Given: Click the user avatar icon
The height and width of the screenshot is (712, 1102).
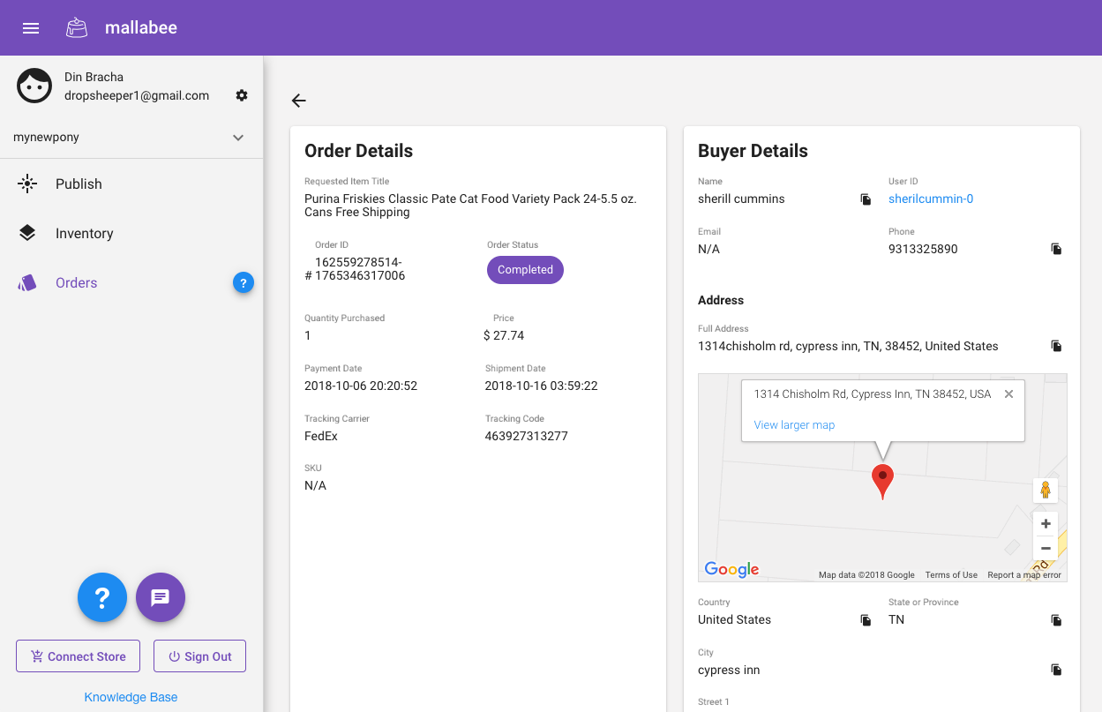Looking at the screenshot, I should tap(34, 86).
